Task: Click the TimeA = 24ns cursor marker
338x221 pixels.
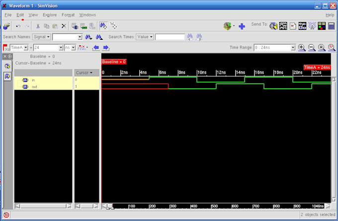Action: 317,67
